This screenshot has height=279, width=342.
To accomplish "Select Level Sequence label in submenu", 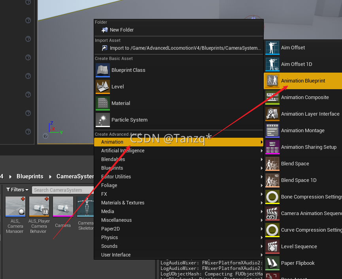I will pyautogui.click(x=299, y=247).
